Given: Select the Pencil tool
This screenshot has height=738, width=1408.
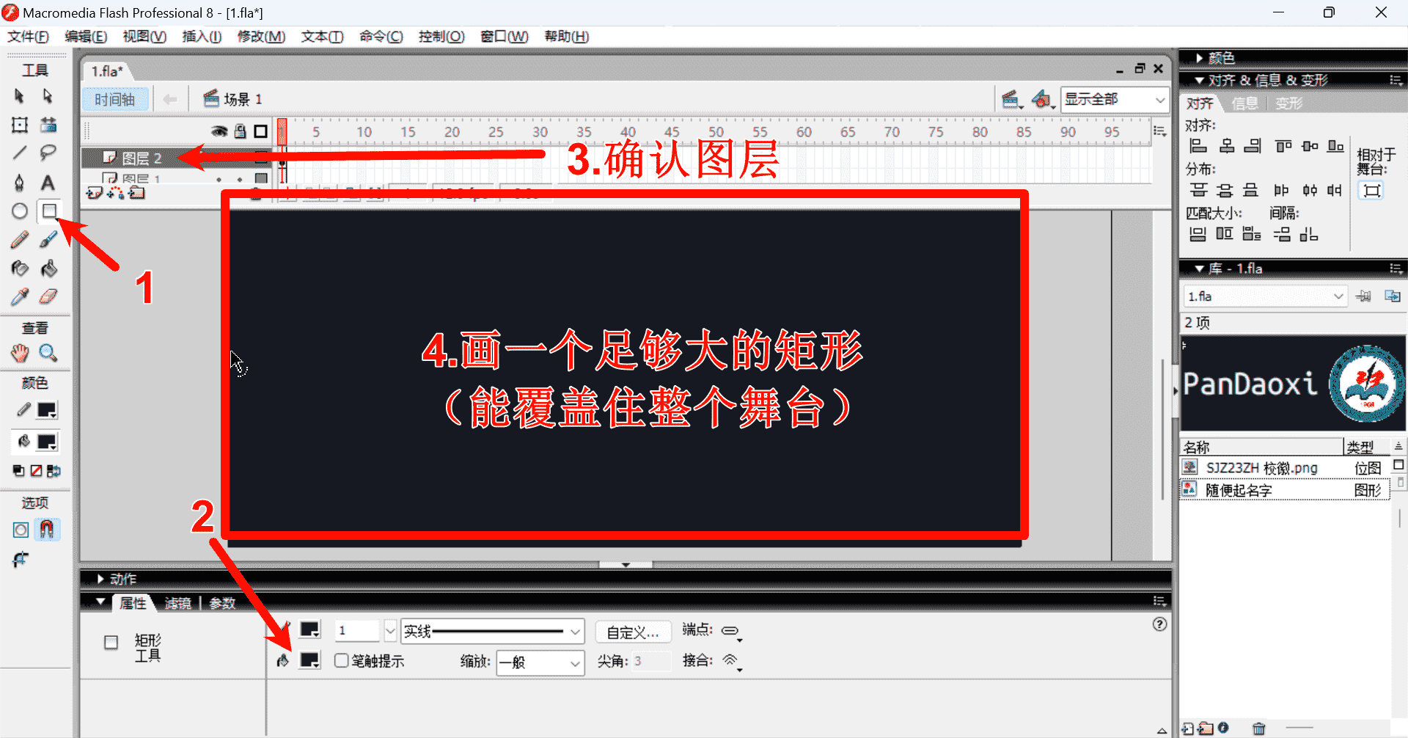Looking at the screenshot, I should [20, 240].
